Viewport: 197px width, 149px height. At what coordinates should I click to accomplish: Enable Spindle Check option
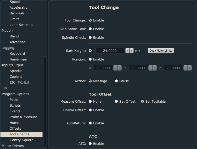(x=90, y=37)
